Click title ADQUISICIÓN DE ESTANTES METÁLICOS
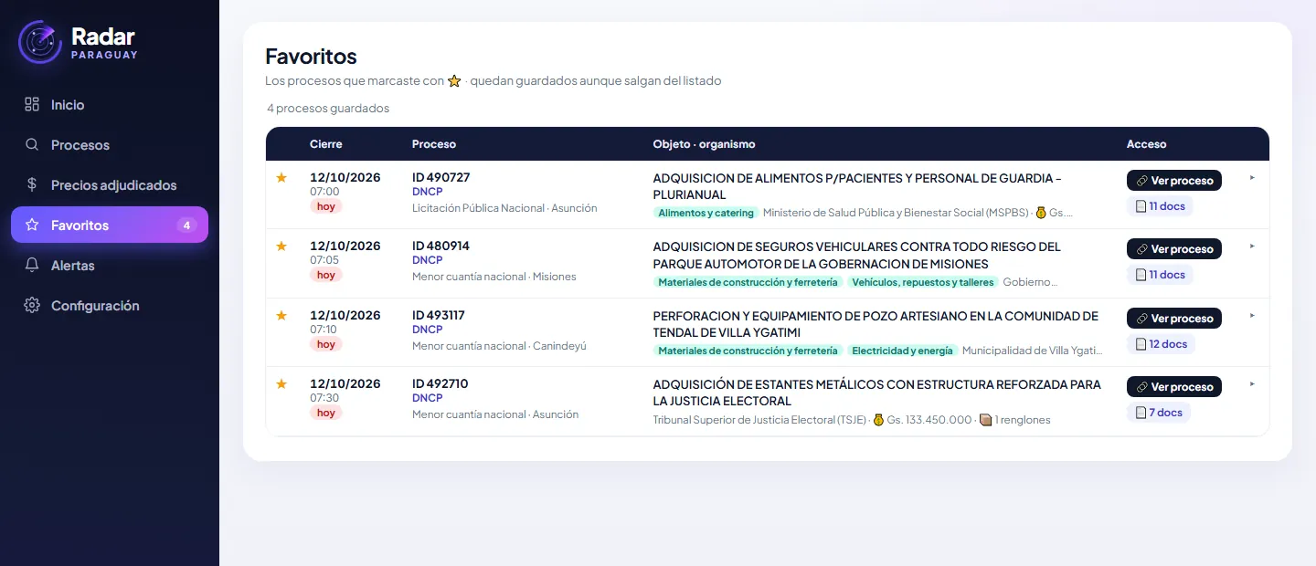This screenshot has width=1316, height=566. 876,393
